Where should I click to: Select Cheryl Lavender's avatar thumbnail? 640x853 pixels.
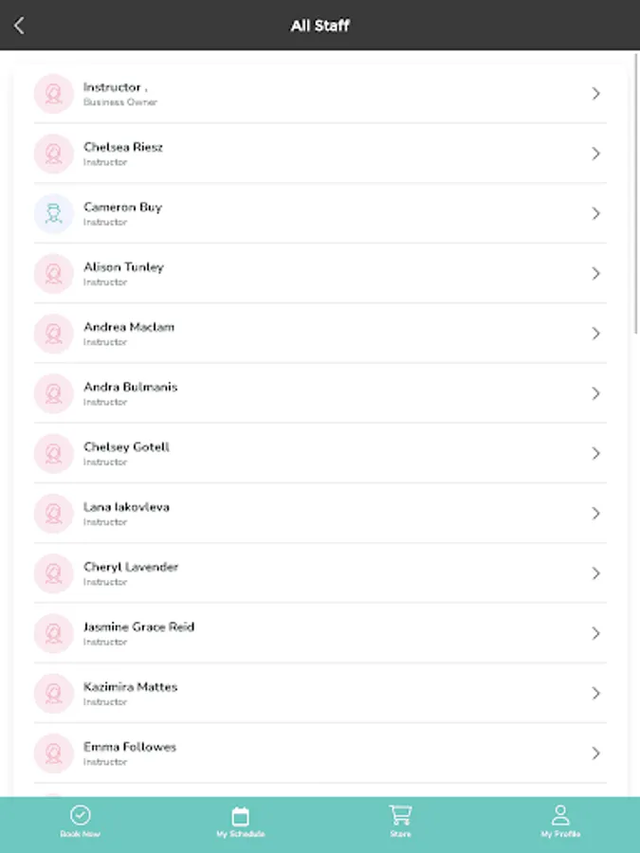click(54, 573)
